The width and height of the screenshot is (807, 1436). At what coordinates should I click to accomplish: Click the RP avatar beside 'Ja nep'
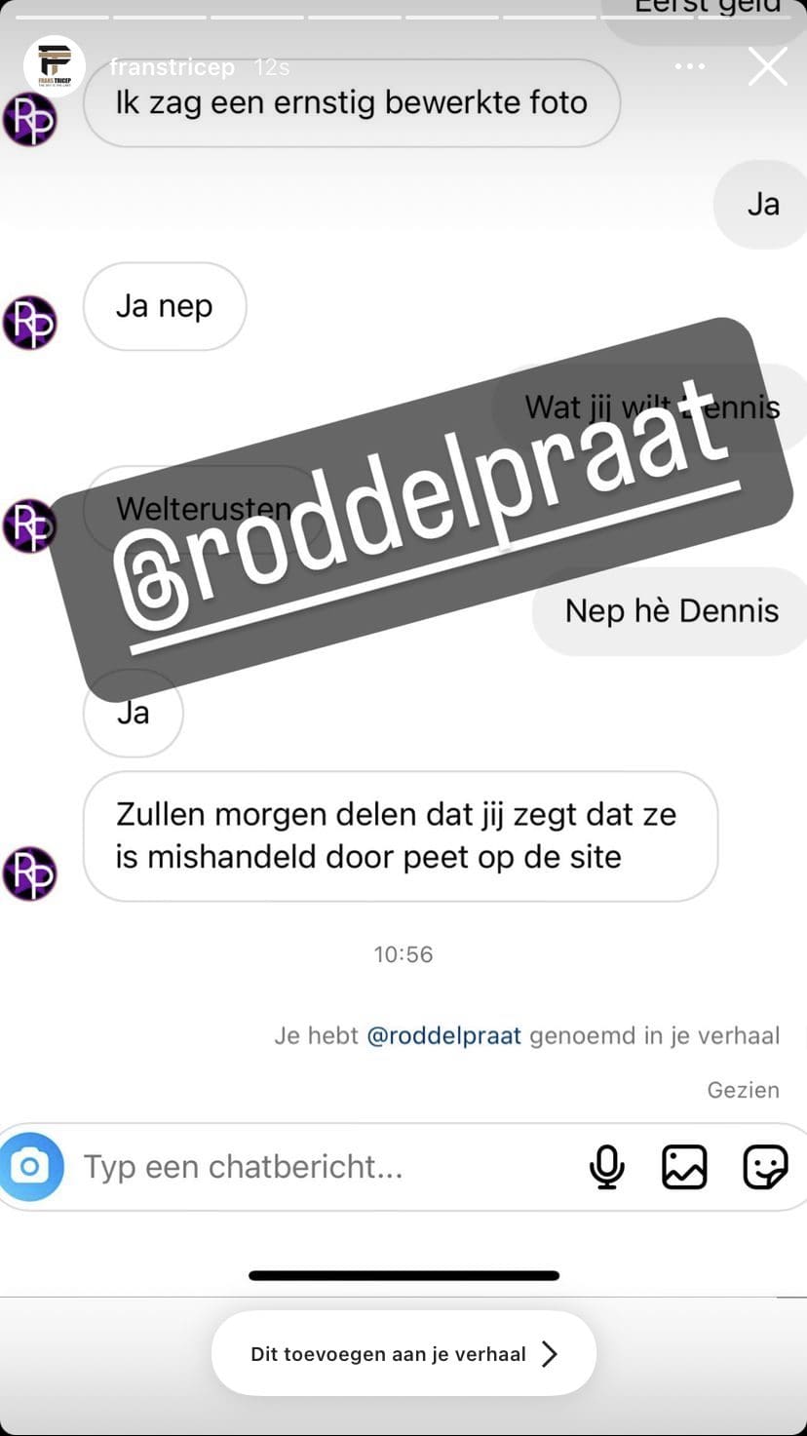tap(29, 323)
